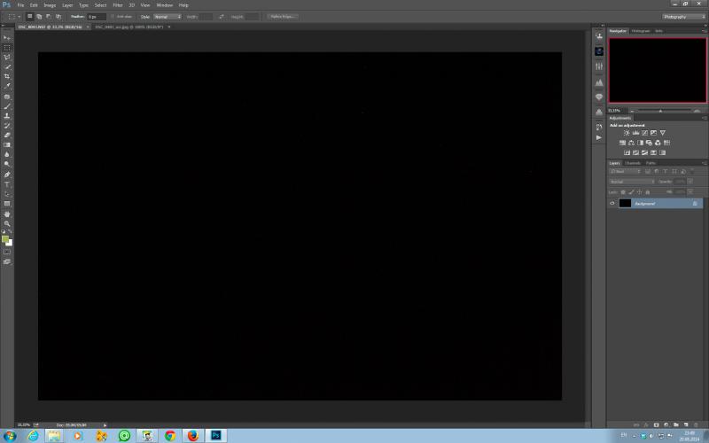Adjust the Navigator zoom slider

point(660,111)
